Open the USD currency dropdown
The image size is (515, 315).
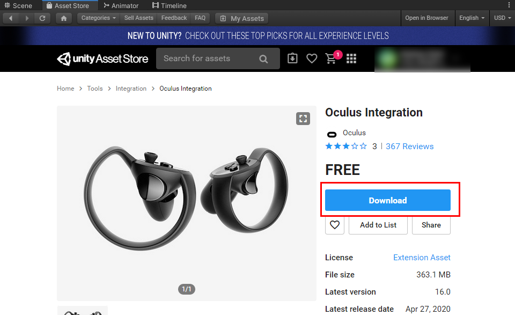pyautogui.click(x=502, y=18)
